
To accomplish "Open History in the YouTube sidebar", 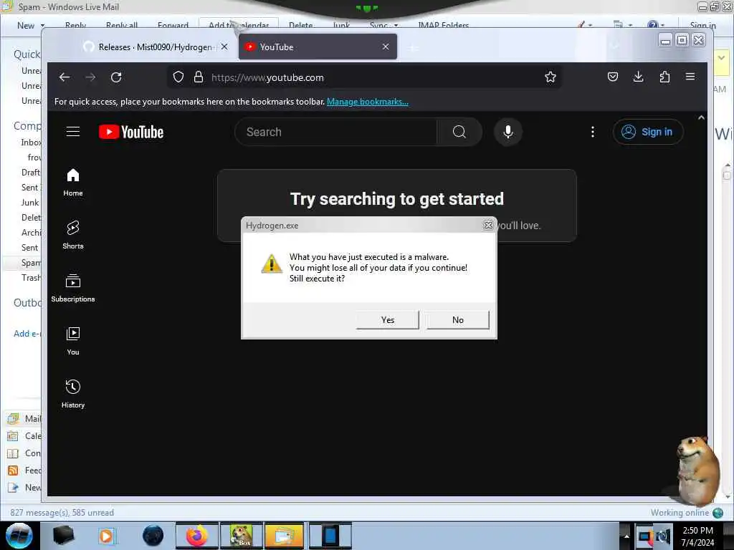I will [73, 394].
